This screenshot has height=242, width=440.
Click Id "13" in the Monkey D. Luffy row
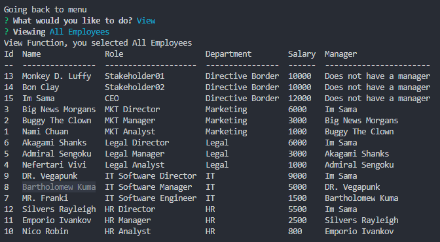pyautogui.click(x=9, y=76)
